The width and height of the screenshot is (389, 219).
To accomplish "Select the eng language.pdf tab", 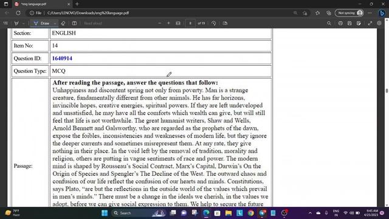I will pos(42,4).
